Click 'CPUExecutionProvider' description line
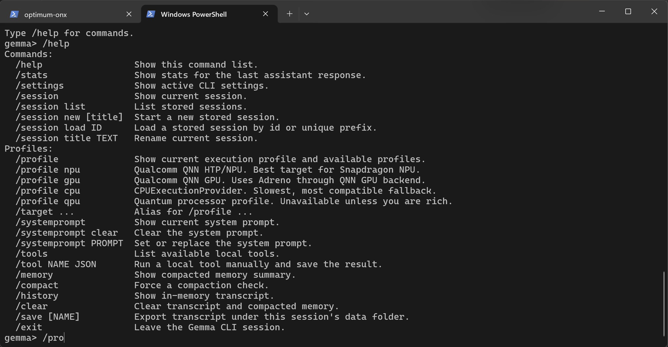This screenshot has height=347, width=668. click(x=285, y=191)
